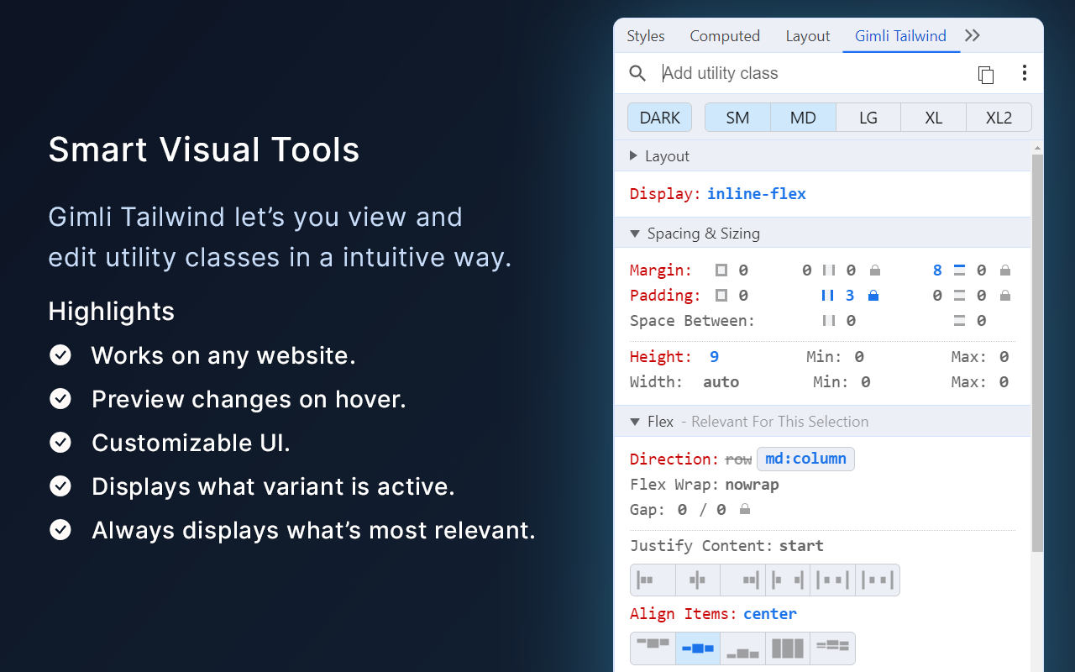The height and width of the screenshot is (672, 1075).
Task: Switch to the Computed tab
Action: pyautogui.click(x=725, y=36)
